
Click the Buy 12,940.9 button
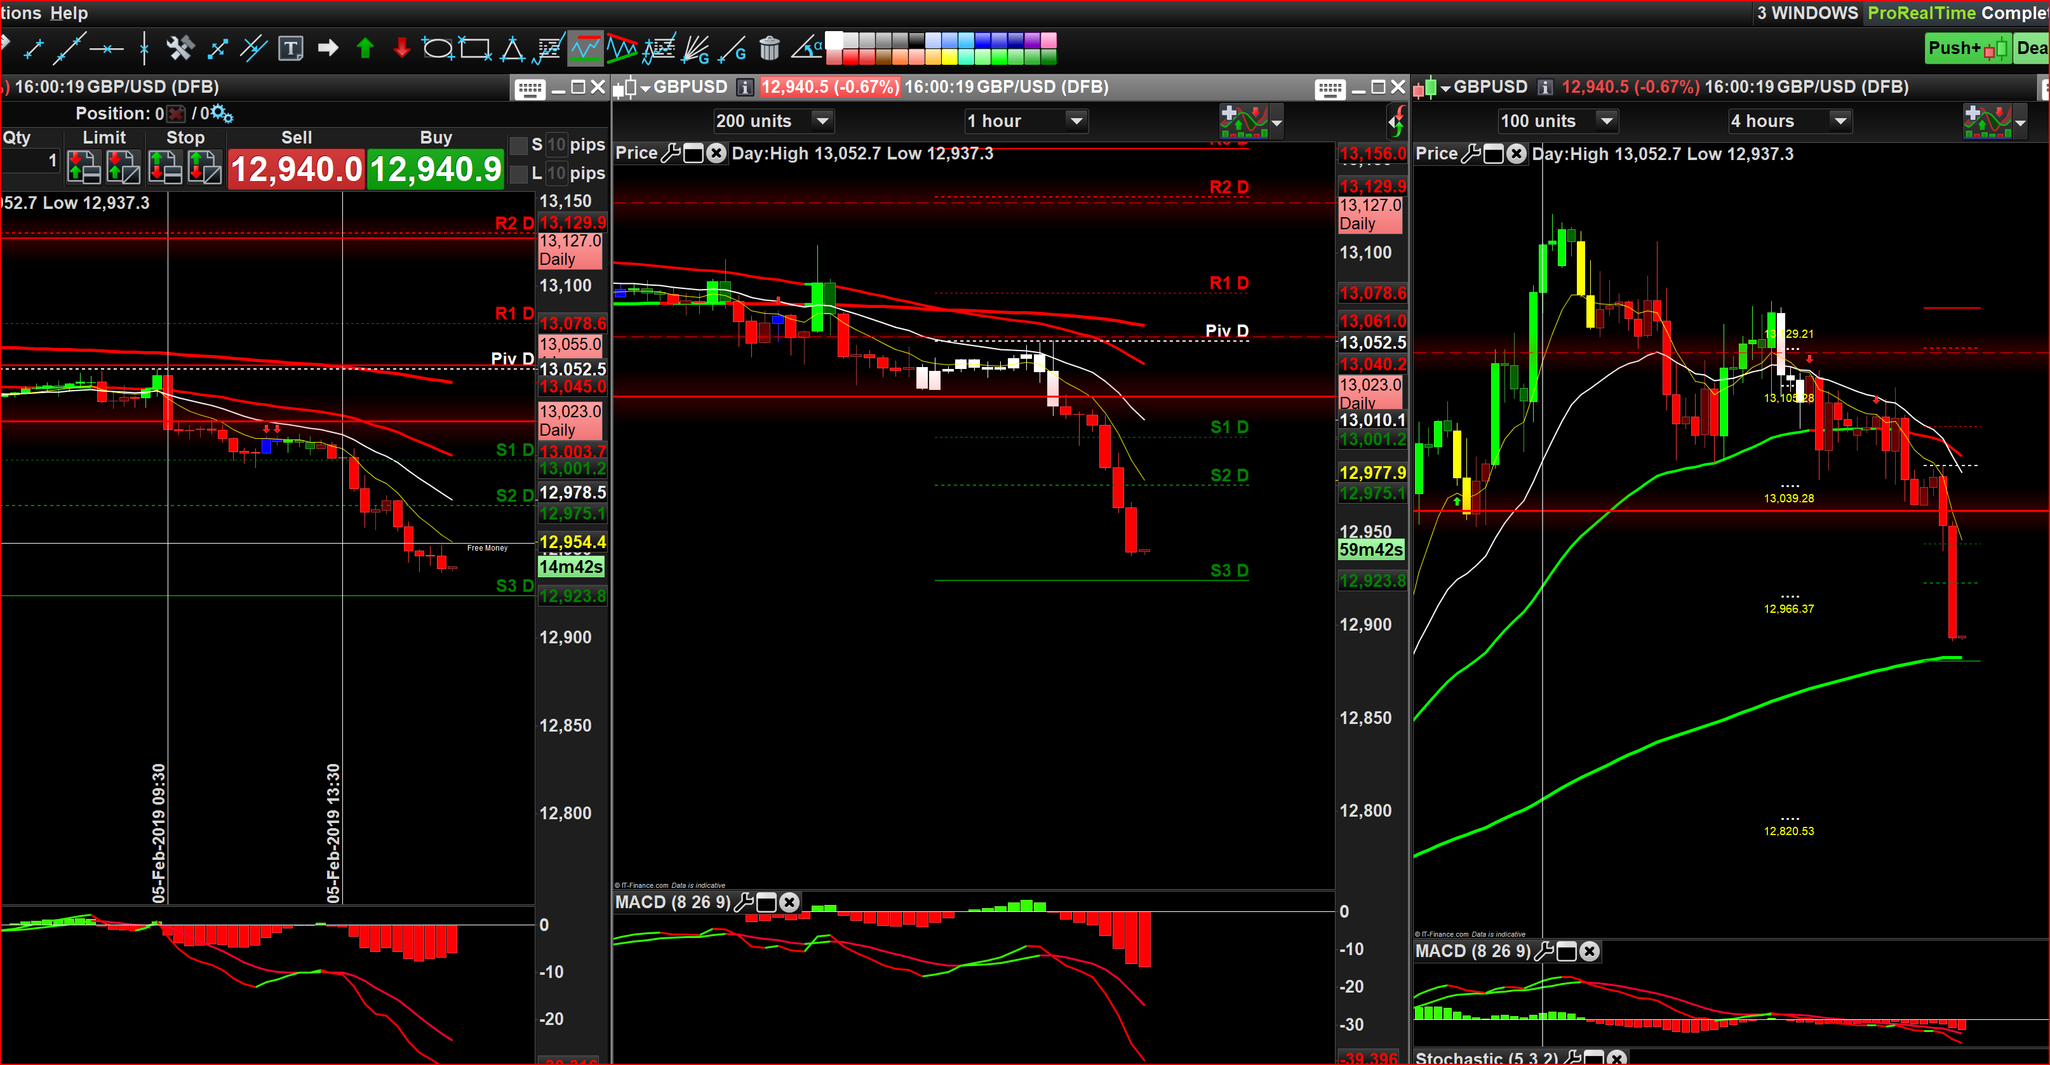point(435,169)
